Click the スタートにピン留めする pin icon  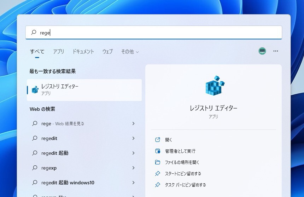tap(158, 173)
